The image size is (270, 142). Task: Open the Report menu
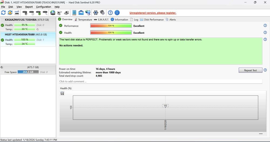click(29, 7)
